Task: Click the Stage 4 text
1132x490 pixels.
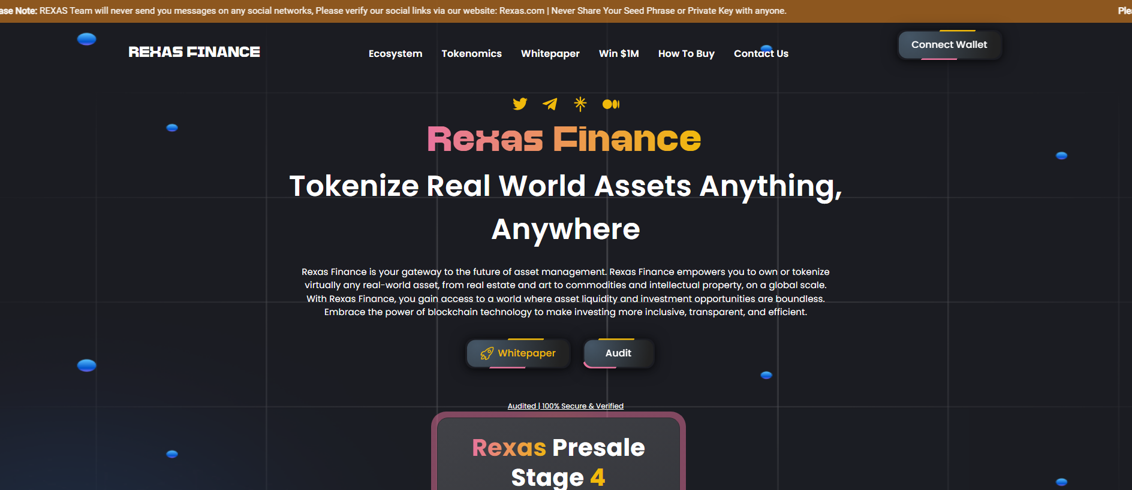Action: pyautogui.click(x=558, y=477)
